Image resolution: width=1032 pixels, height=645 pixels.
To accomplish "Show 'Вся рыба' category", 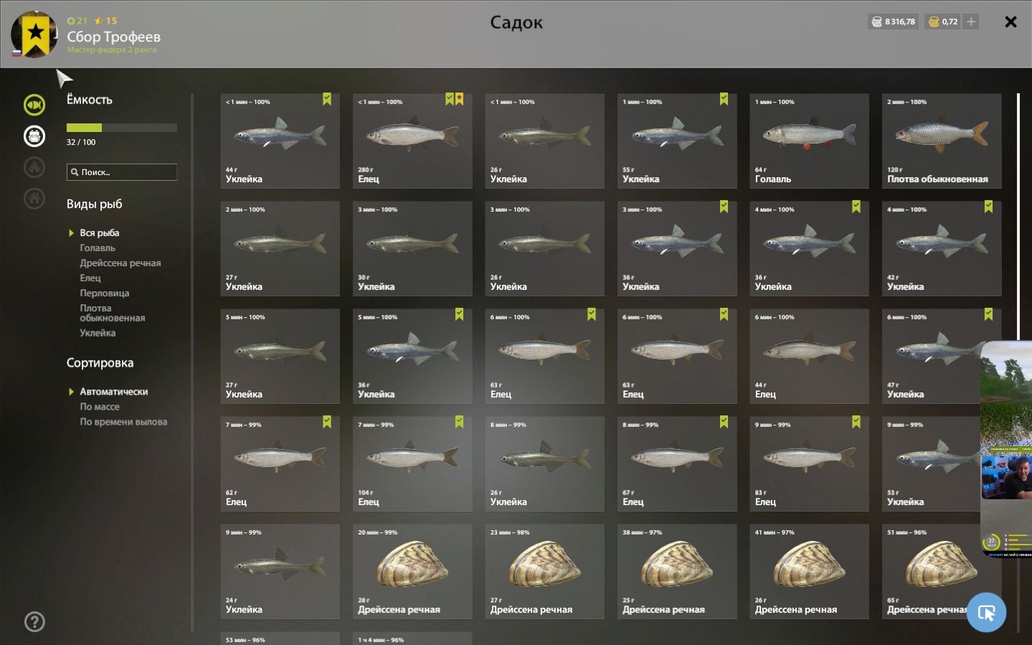I will (99, 233).
